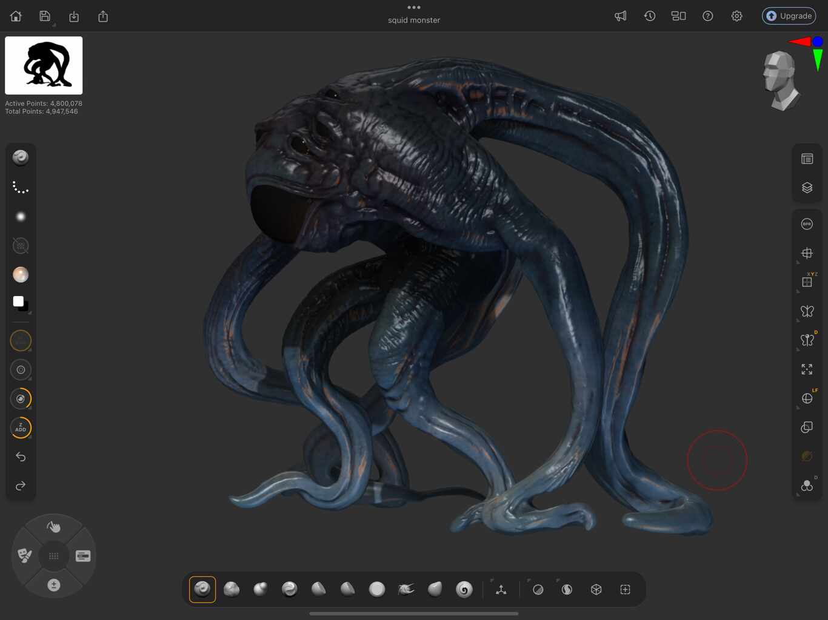Expand the XYZ rotation axis options
This screenshot has width=828, height=620.
(798, 291)
